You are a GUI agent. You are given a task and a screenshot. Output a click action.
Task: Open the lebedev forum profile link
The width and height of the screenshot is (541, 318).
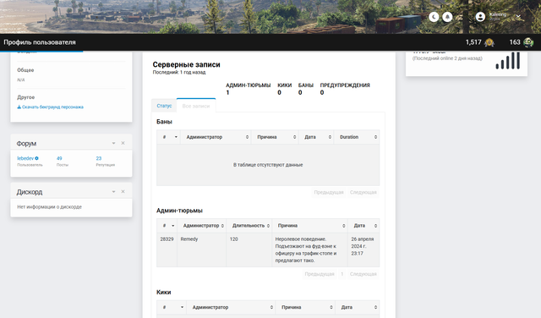click(x=25, y=158)
